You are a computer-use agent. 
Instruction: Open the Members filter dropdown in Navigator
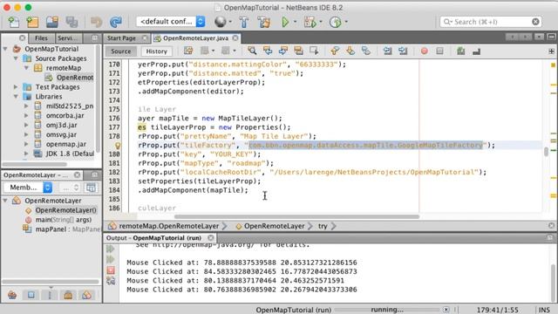click(28, 188)
